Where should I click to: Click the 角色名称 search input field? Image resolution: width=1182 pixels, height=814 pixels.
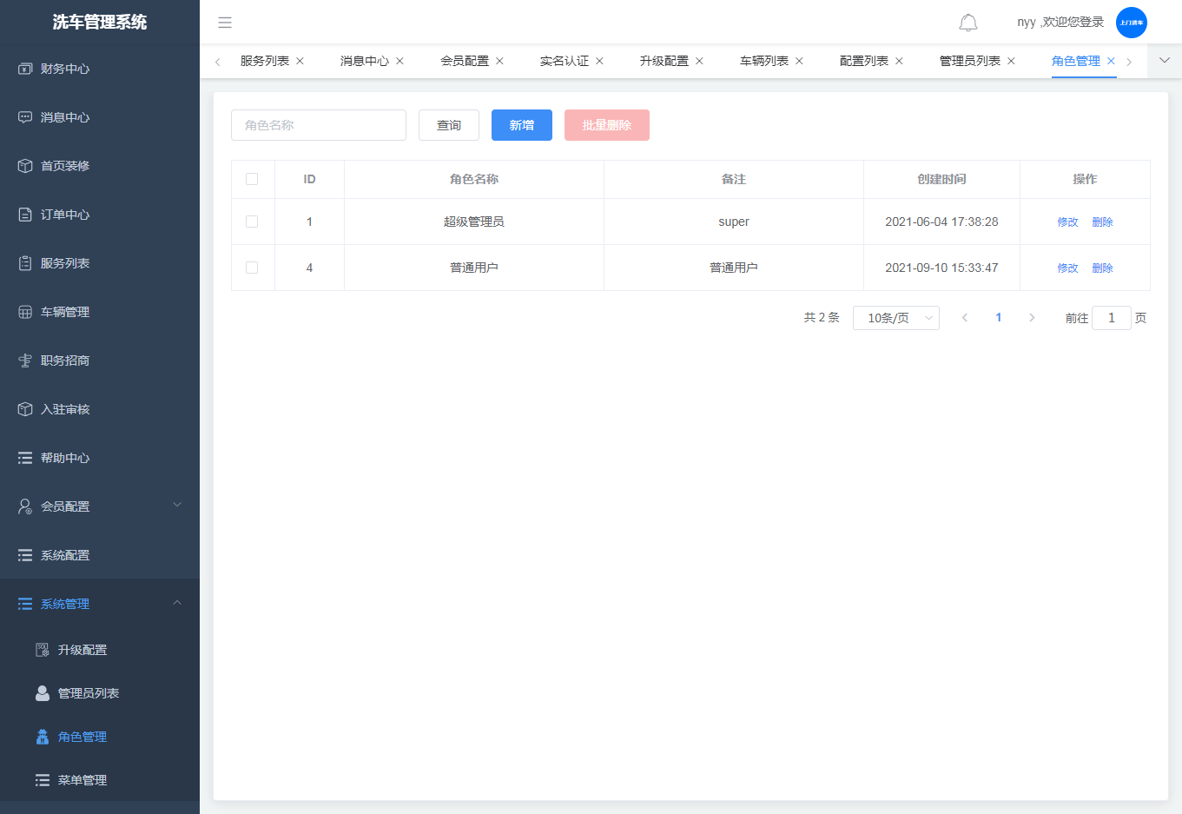point(318,125)
